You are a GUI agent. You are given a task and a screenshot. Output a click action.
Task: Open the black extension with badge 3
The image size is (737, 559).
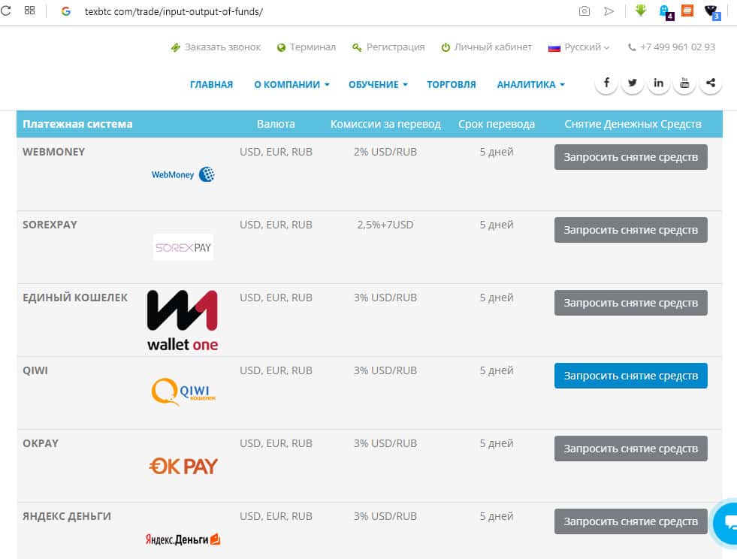(712, 12)
